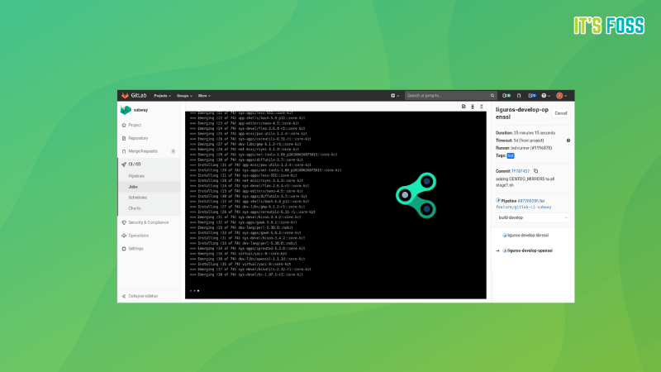
Task: Select Pipelines under CI / CD
Action: (x=136, y=176)
